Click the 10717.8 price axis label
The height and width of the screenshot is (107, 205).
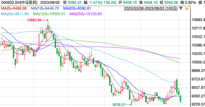tap(198, 28)
